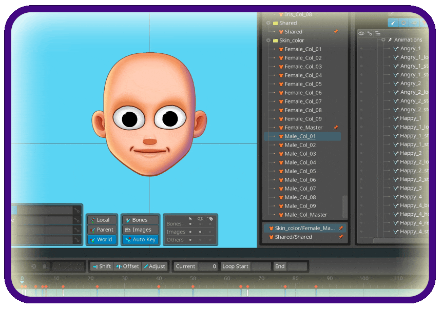
Task: Click the Animations panel horizontal scrollbar
Action: coord(400,241)
